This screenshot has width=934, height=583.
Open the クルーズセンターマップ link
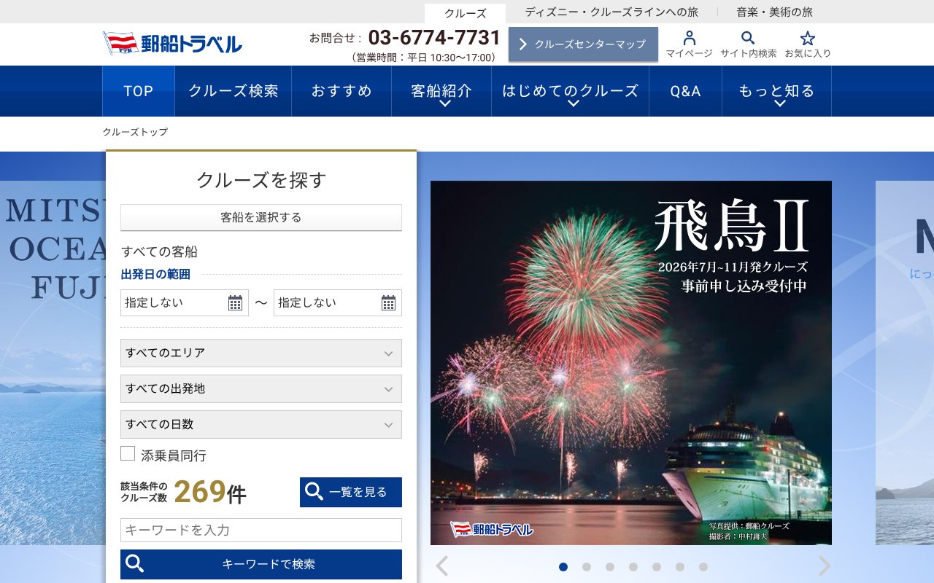(x=582, y=44)
